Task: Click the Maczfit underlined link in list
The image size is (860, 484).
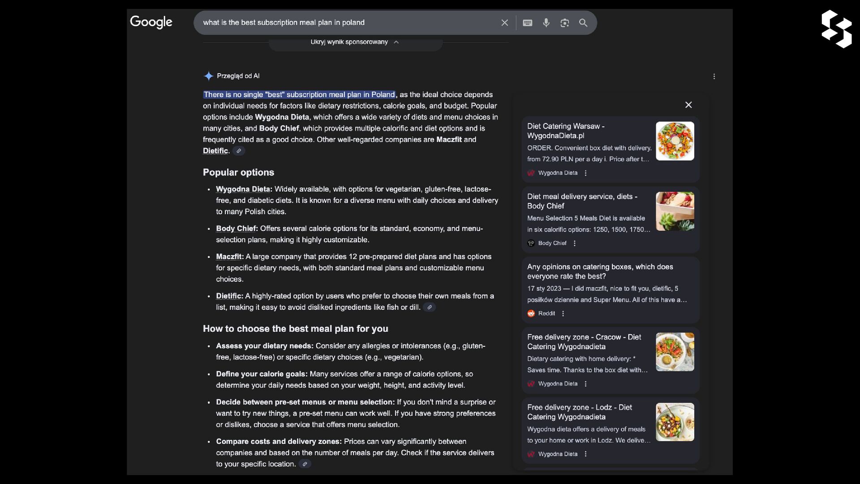Action: (x=229, y=257)
